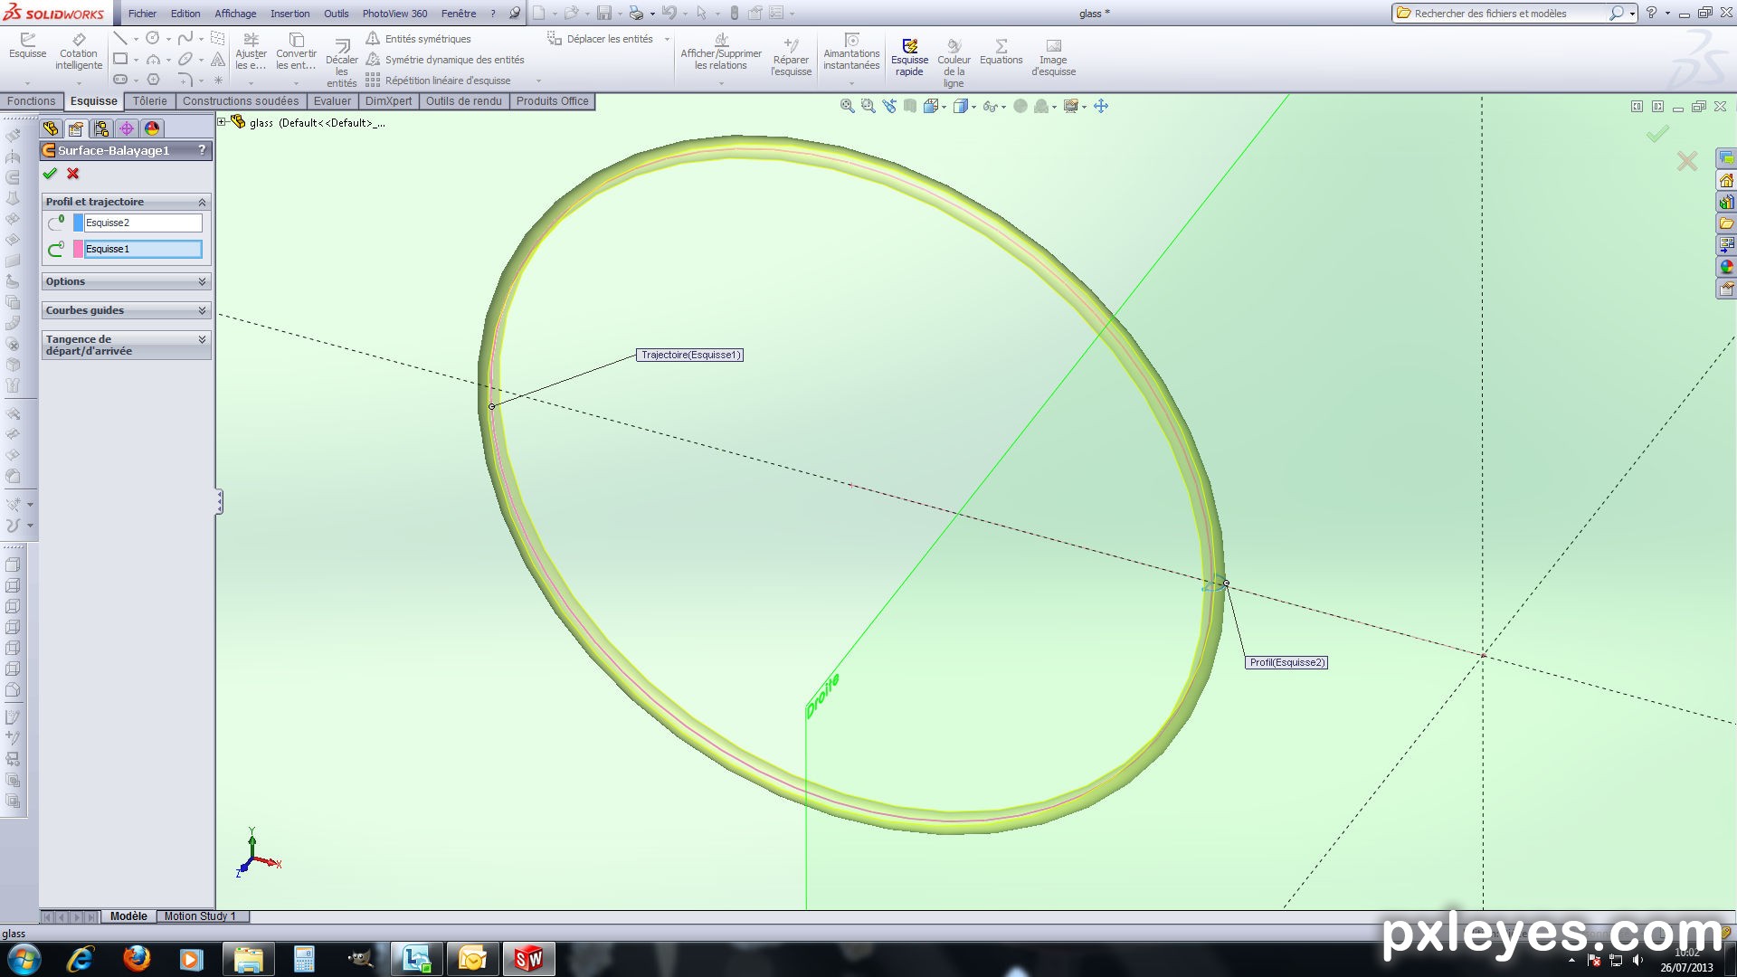The height and width of the screenshot is (977, 1737).
Task: Click Convertir les entités tool
Action: (x=296, y=52)
